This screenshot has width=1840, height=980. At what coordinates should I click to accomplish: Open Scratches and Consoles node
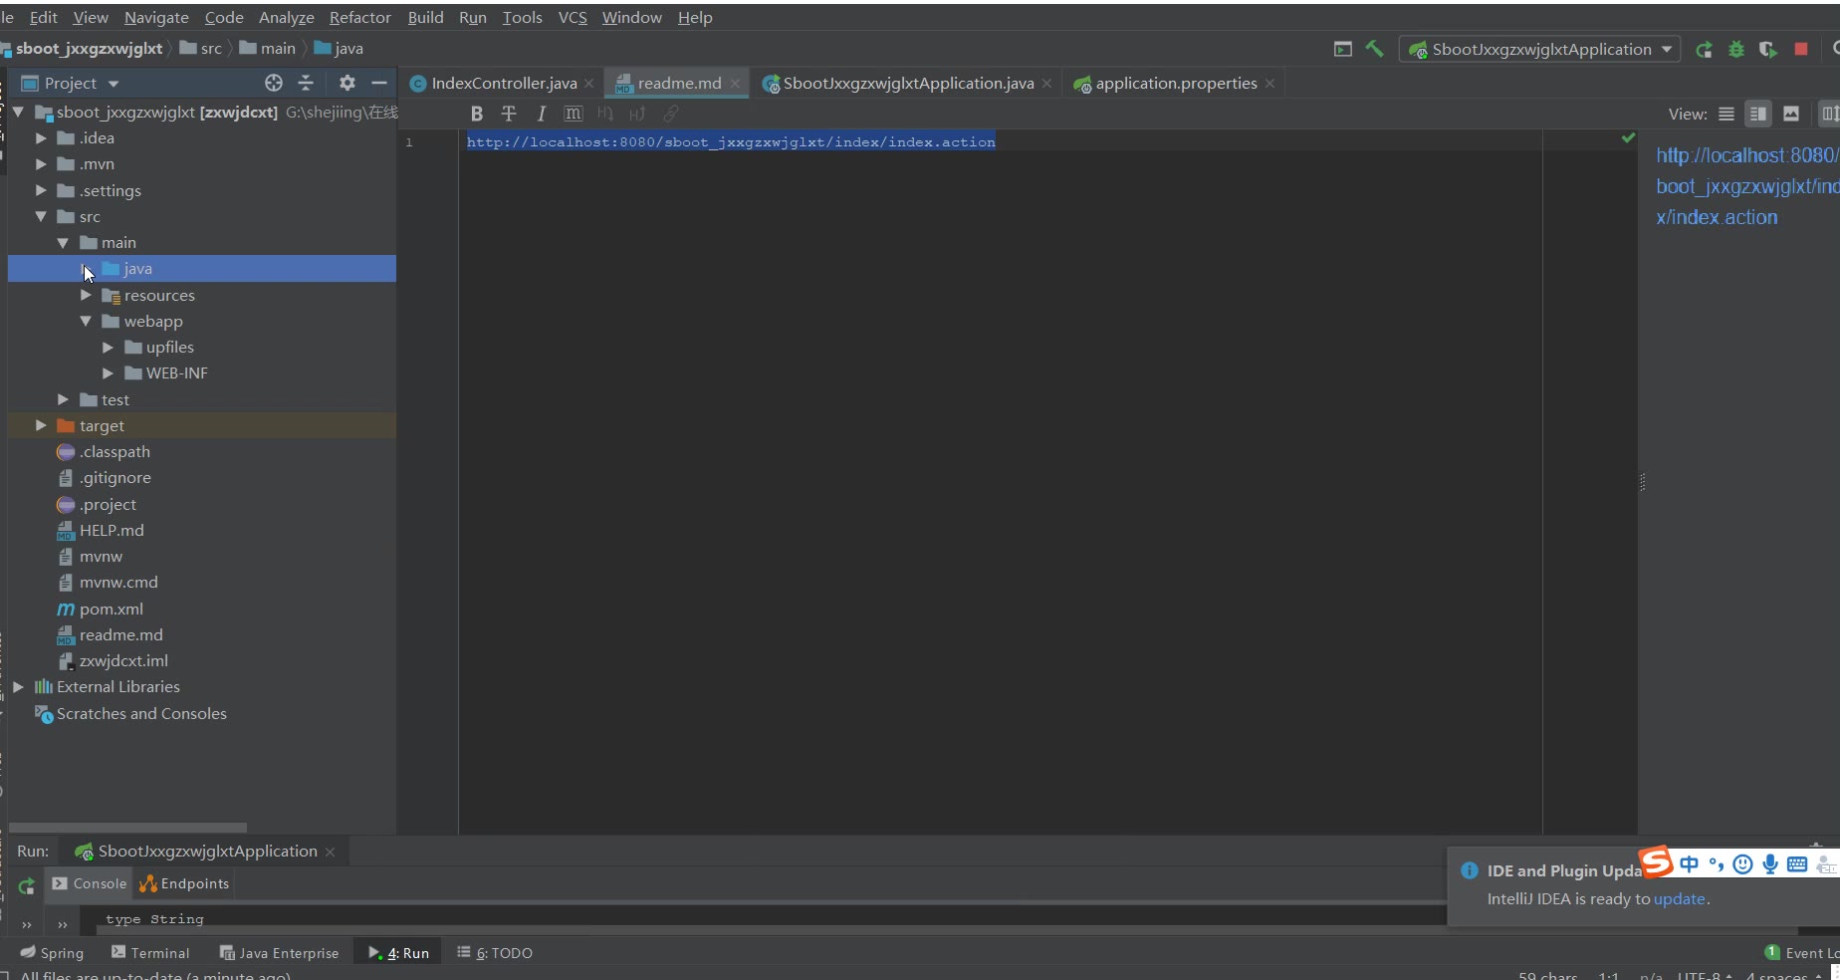[130, 713]
